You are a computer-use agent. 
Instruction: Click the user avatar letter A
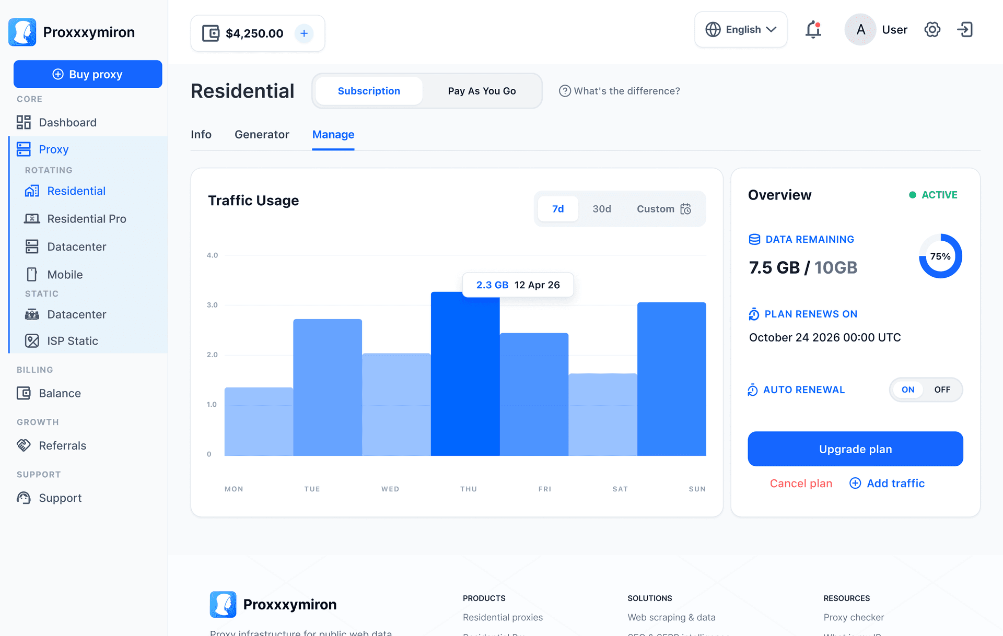[x=860, y=30]
